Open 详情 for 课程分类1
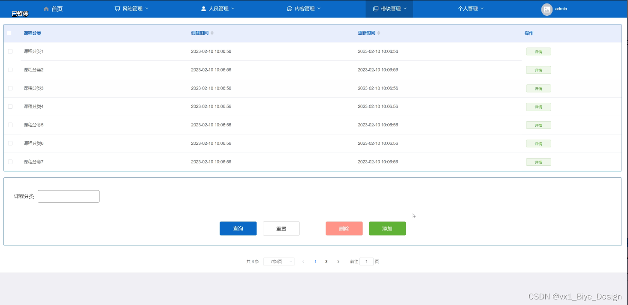 (x=538, y=51)
